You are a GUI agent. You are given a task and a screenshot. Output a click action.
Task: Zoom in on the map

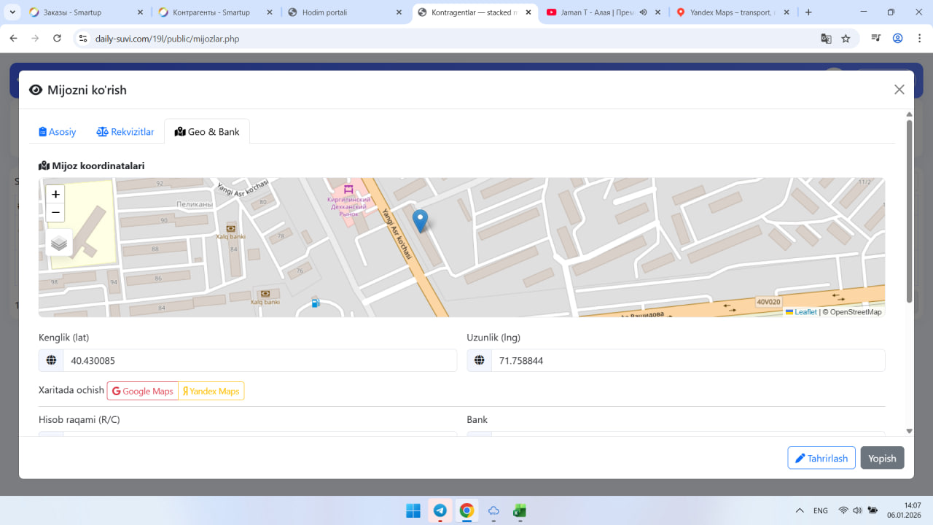click(x=55, y=195)
